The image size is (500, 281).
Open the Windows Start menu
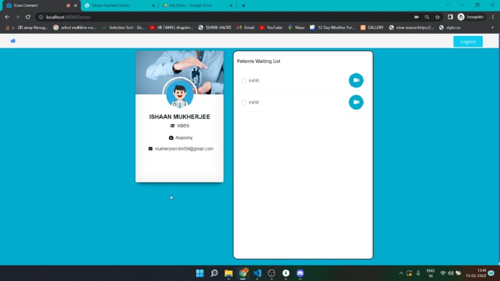[x=200, y=273]
